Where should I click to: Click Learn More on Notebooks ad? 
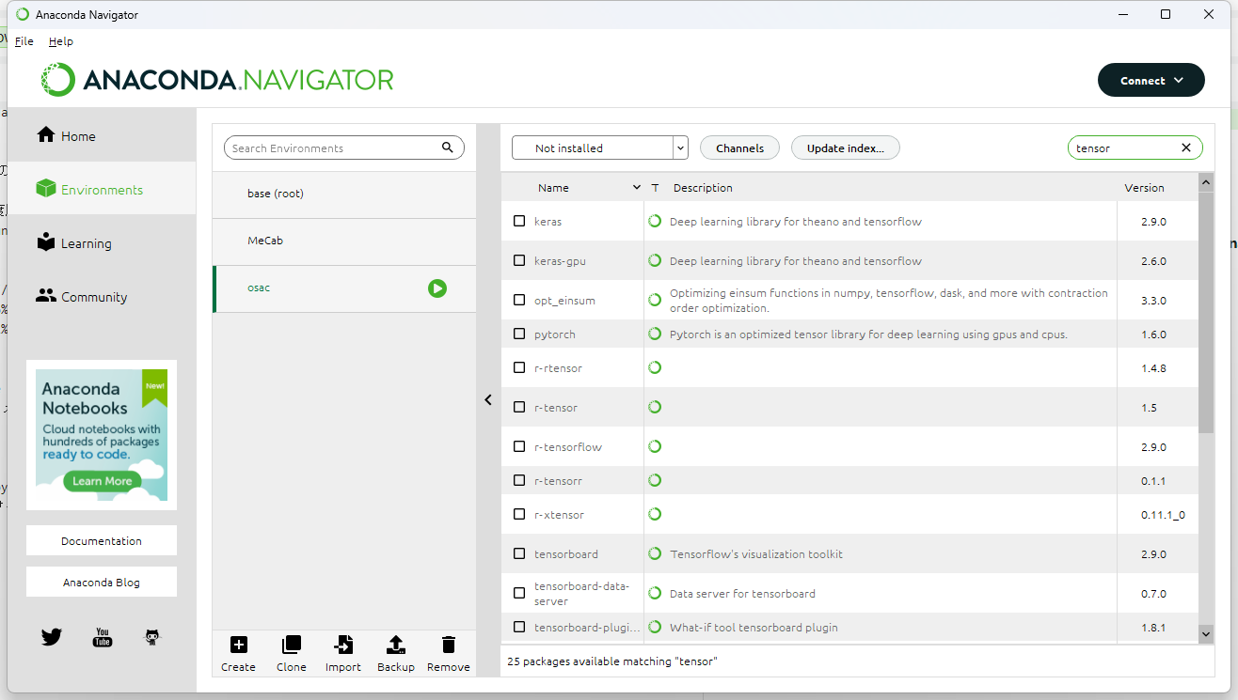[103, 480]
